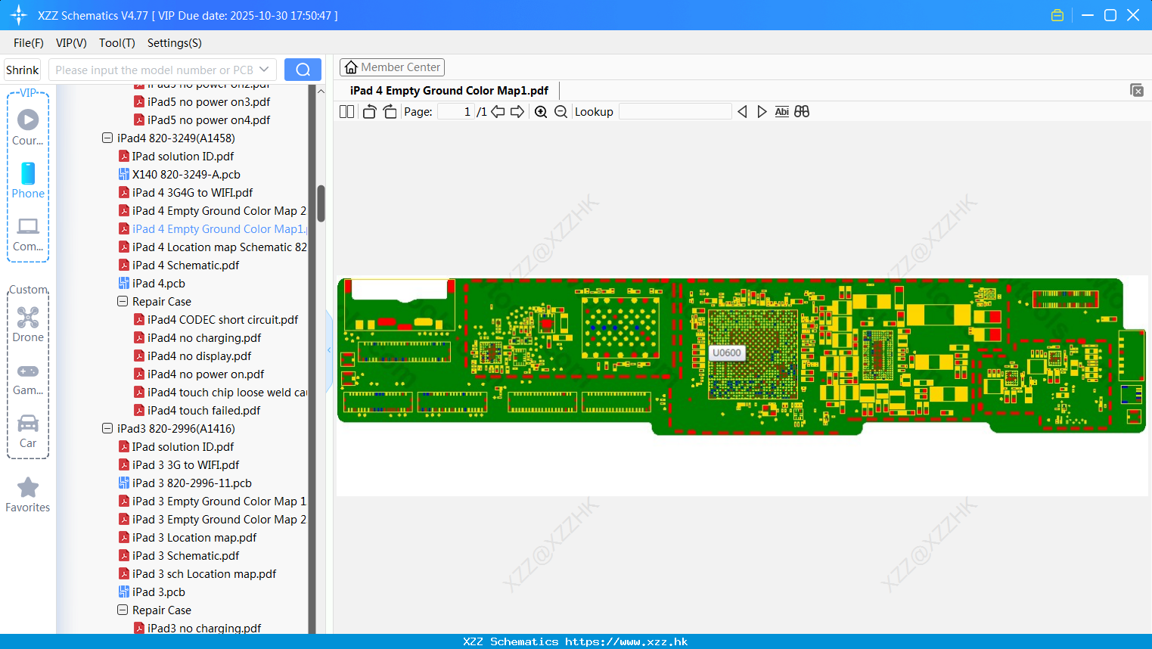This screenshot has height=649, width=1152.
Task: Collapse the iPad4 820-3249(A1458) node
Action: [107, 138]
